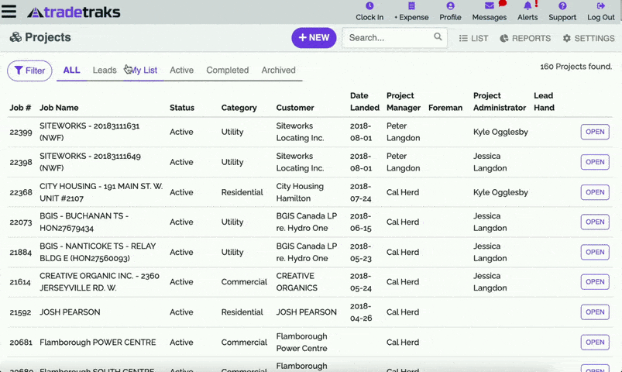The width and height of the screenshot is (622, 372).
Task: Switch to LIST view
Action: pos(473,38)
